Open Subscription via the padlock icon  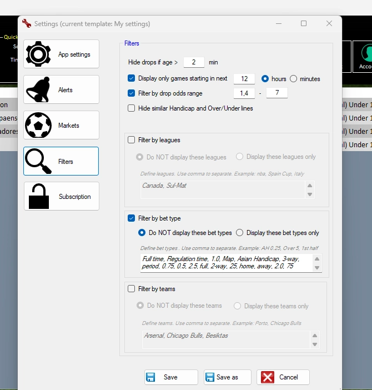coord(39,196)
